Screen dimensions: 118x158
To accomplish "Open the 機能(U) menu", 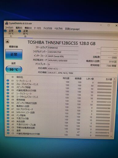I will (x=28, y=28).
